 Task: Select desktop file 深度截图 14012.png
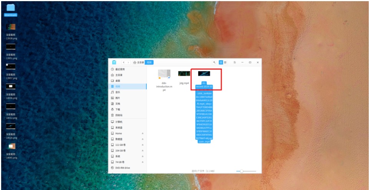coord(11,111)
